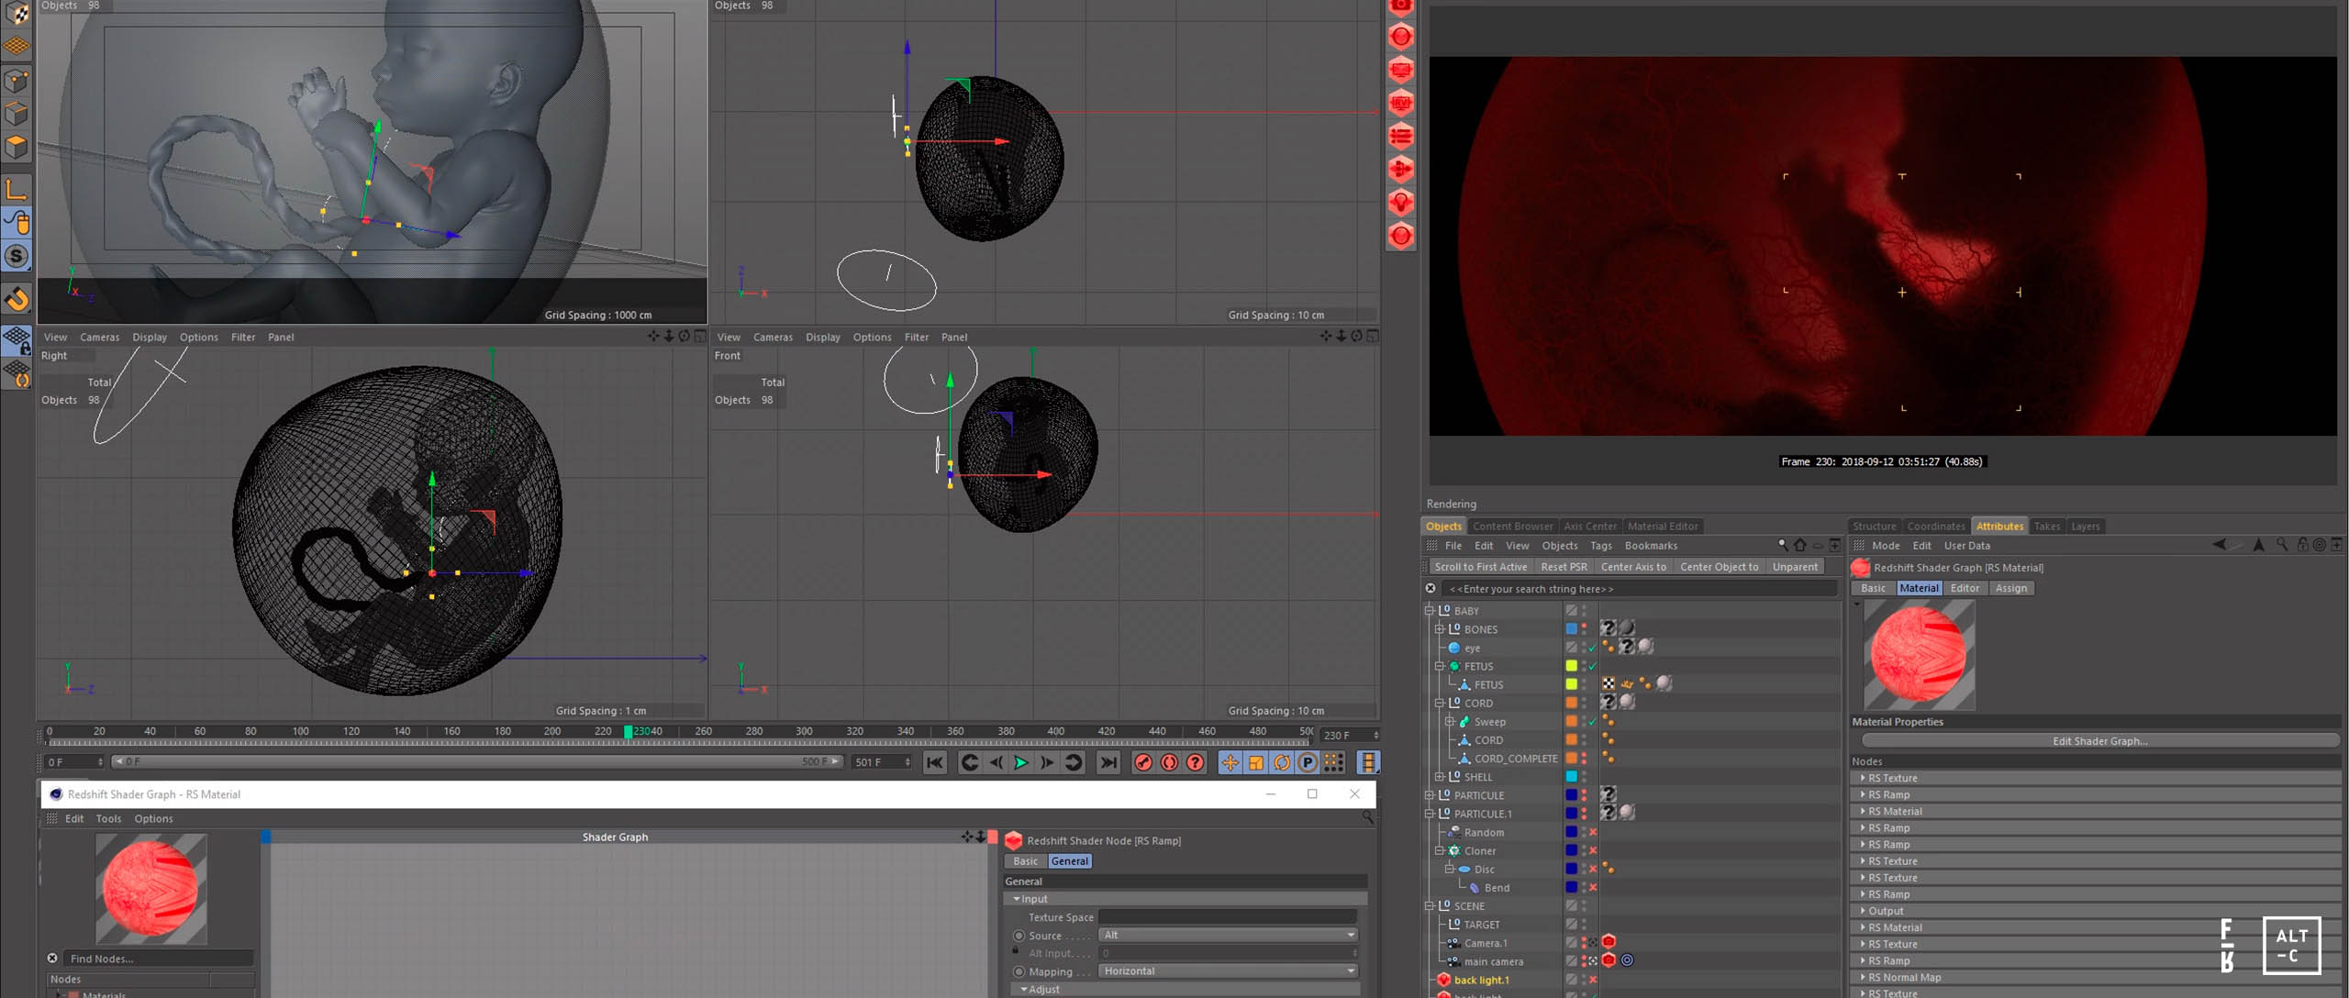Screen dimensions: 2349x998
Task: Open Bookmarks menu in Objects panel
Action: coord(1651,546)
